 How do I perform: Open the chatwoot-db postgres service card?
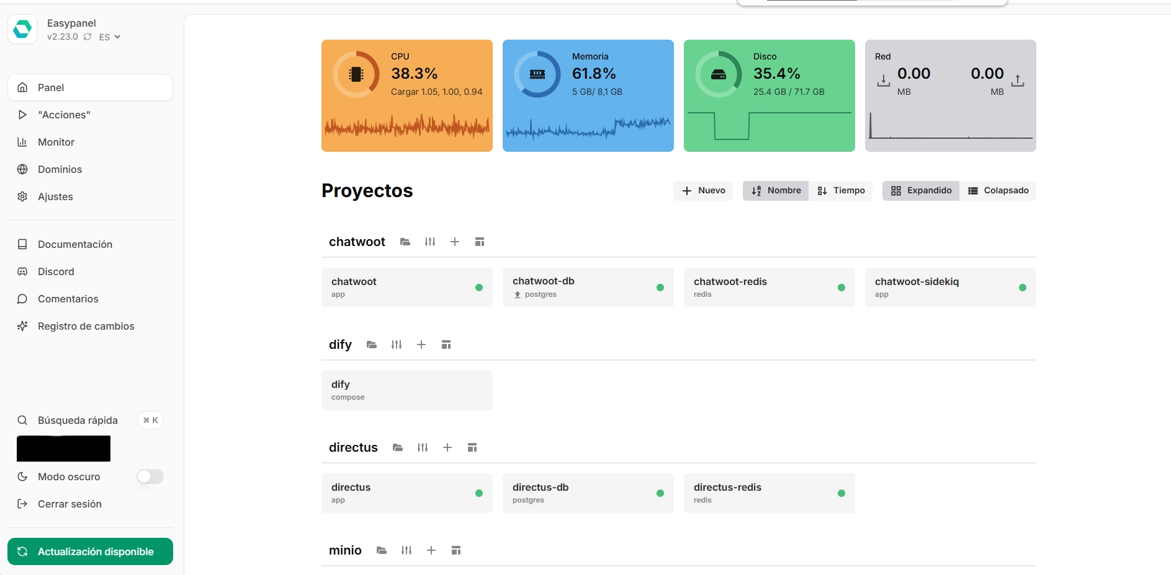(x=588, y=287)
